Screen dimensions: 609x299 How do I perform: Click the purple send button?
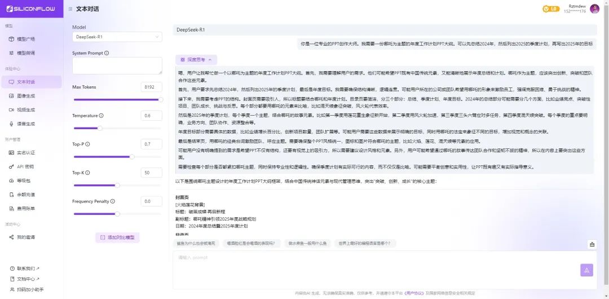click(x=586, y=270)
